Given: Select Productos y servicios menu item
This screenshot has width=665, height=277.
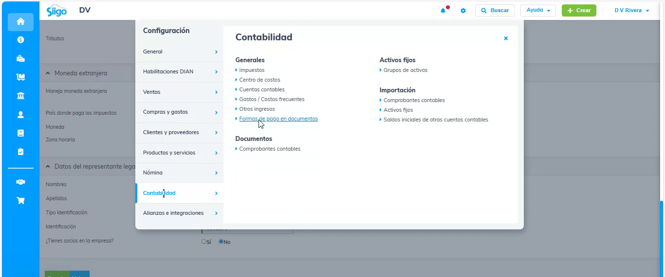Looking at the screenshot, I should [179, 153].
